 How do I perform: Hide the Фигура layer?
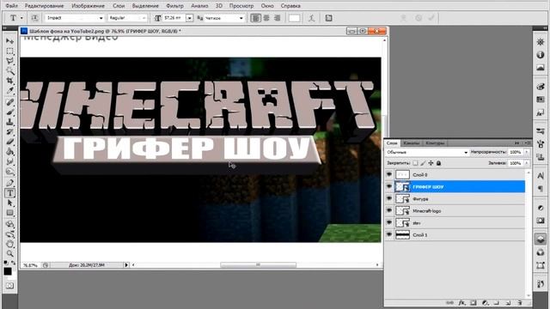(x=389, y=198)
